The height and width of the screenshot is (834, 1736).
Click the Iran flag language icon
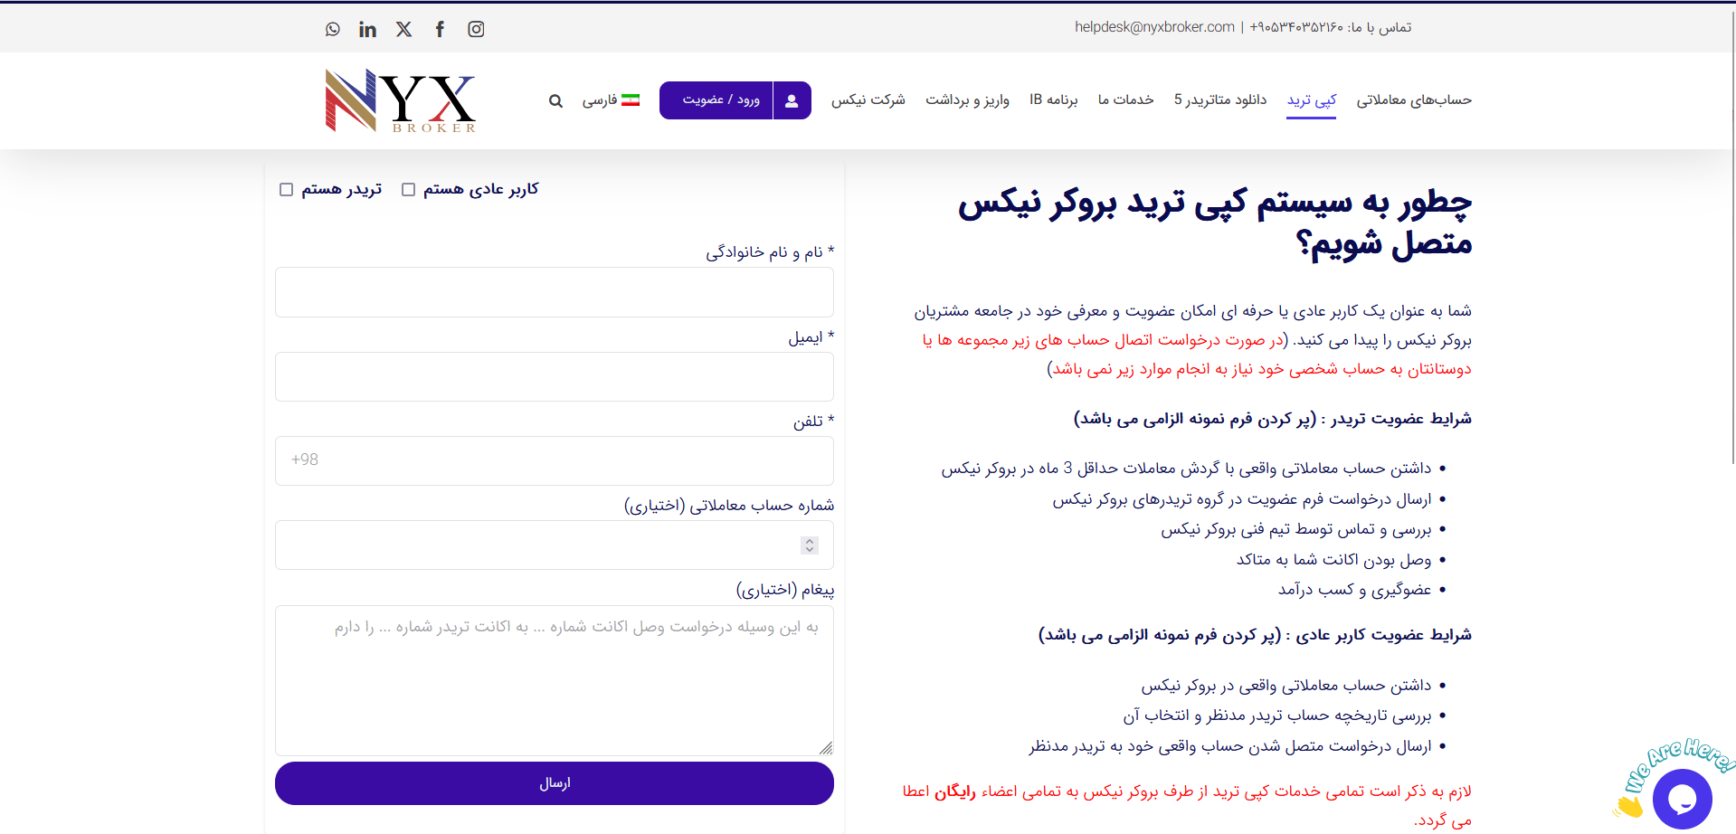pyautogui.click(x=631, y=100)
